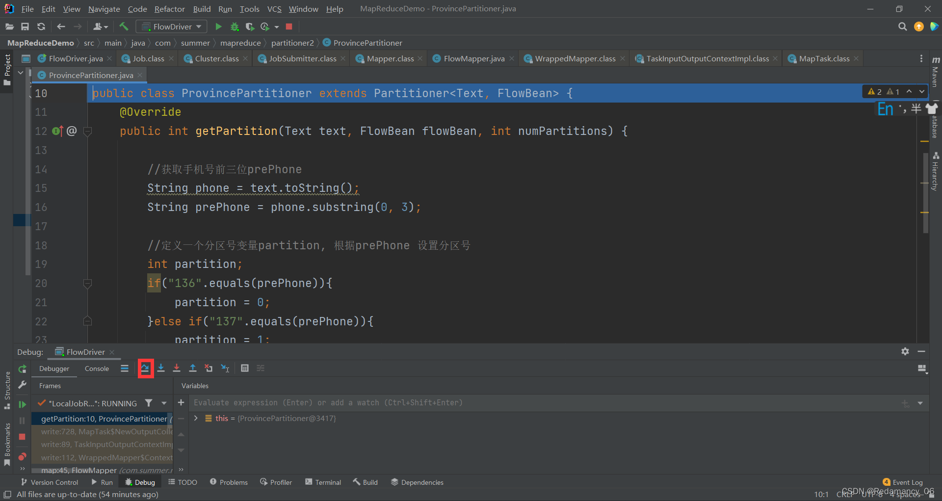942x501 pixels.
Task: Click the Drop Frame icon
Action: coord(209,368)
